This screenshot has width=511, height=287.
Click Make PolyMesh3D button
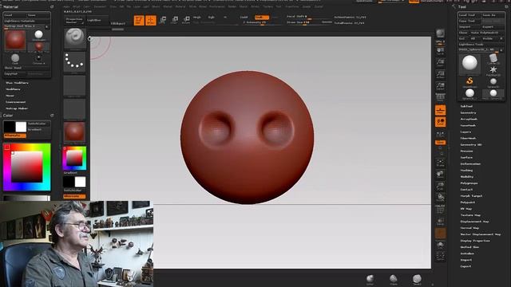tap(487, 33)
